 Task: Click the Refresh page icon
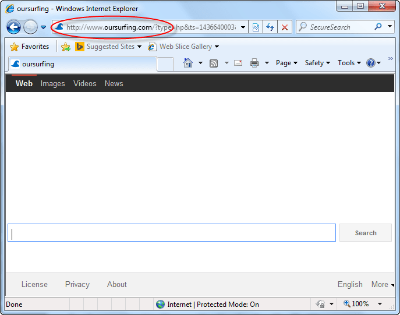[270, 27]
